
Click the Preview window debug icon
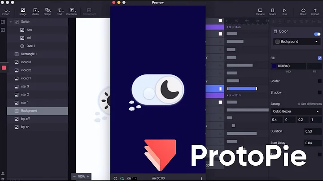(x=122, y=178)
